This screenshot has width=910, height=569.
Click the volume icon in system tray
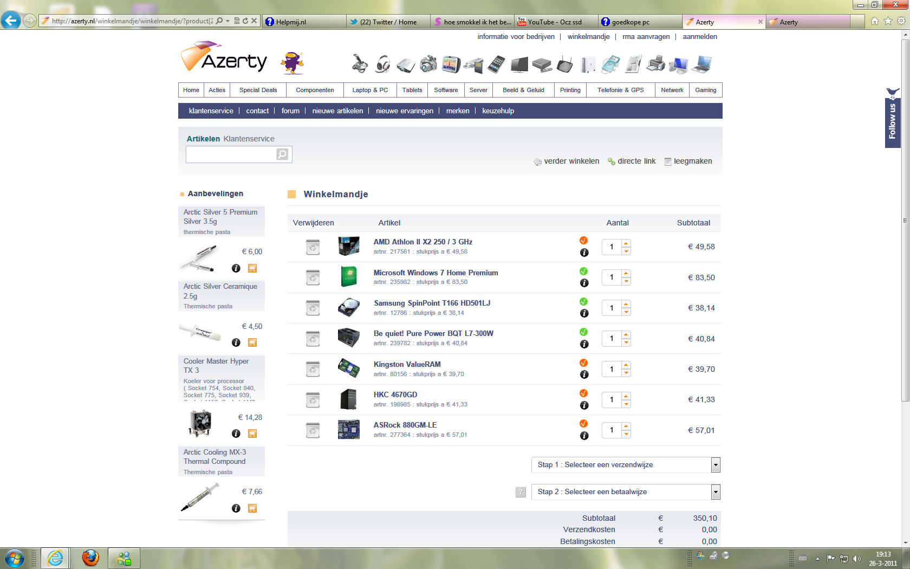click(856, 559)
